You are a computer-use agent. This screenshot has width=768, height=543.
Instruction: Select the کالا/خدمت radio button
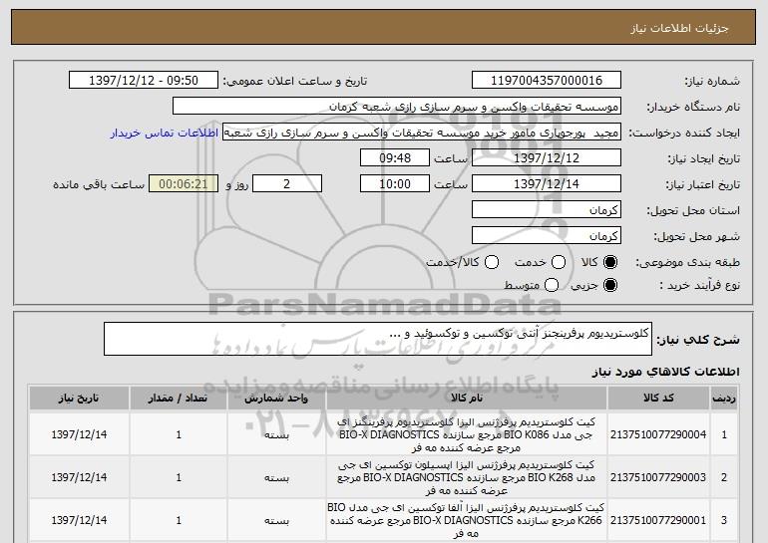492,262
